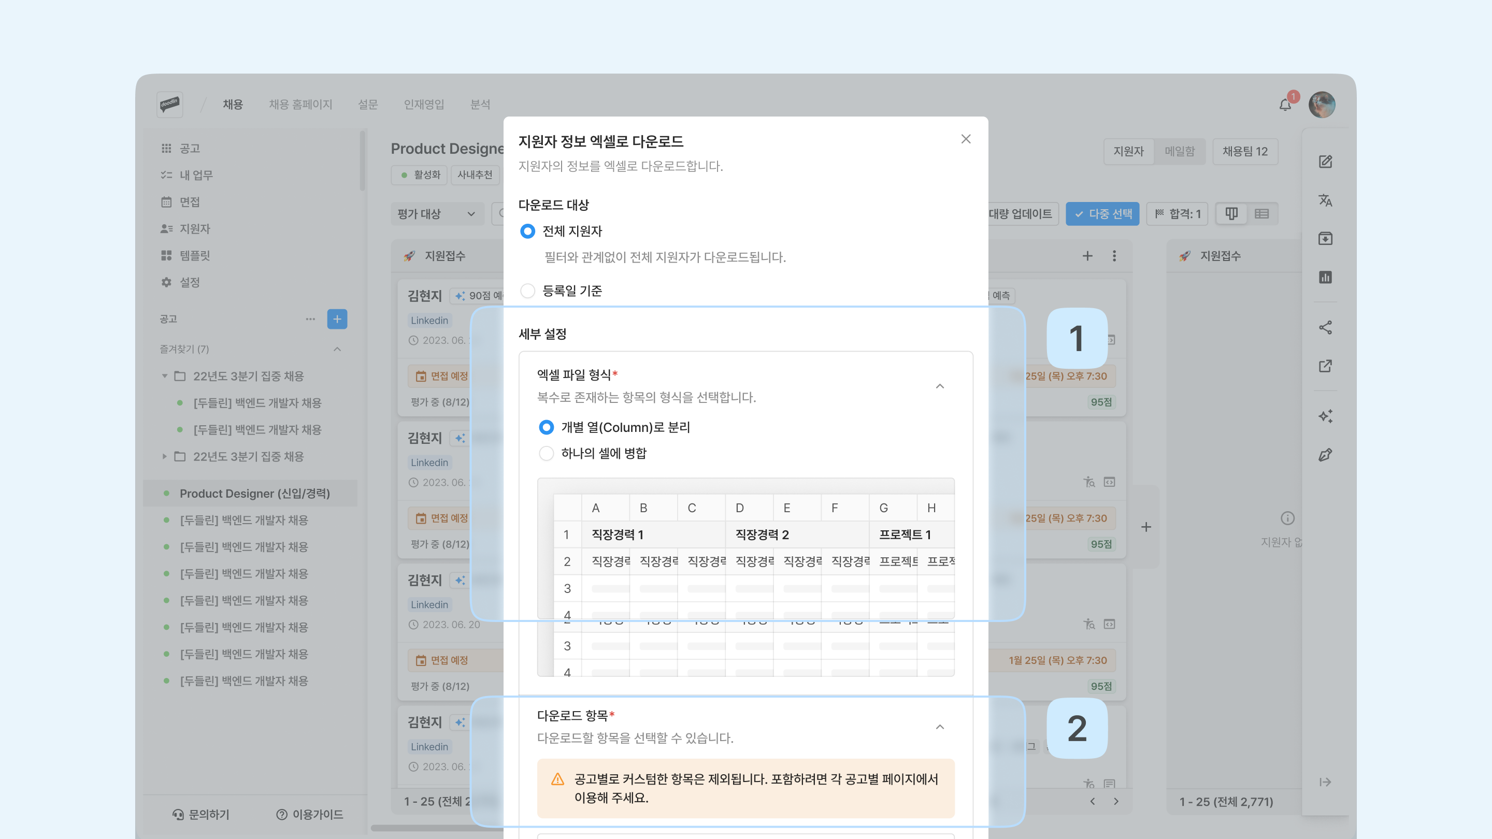Go to the next page arrow
This screenshot has height=839, width=1492.
(x=1116, y=801)
